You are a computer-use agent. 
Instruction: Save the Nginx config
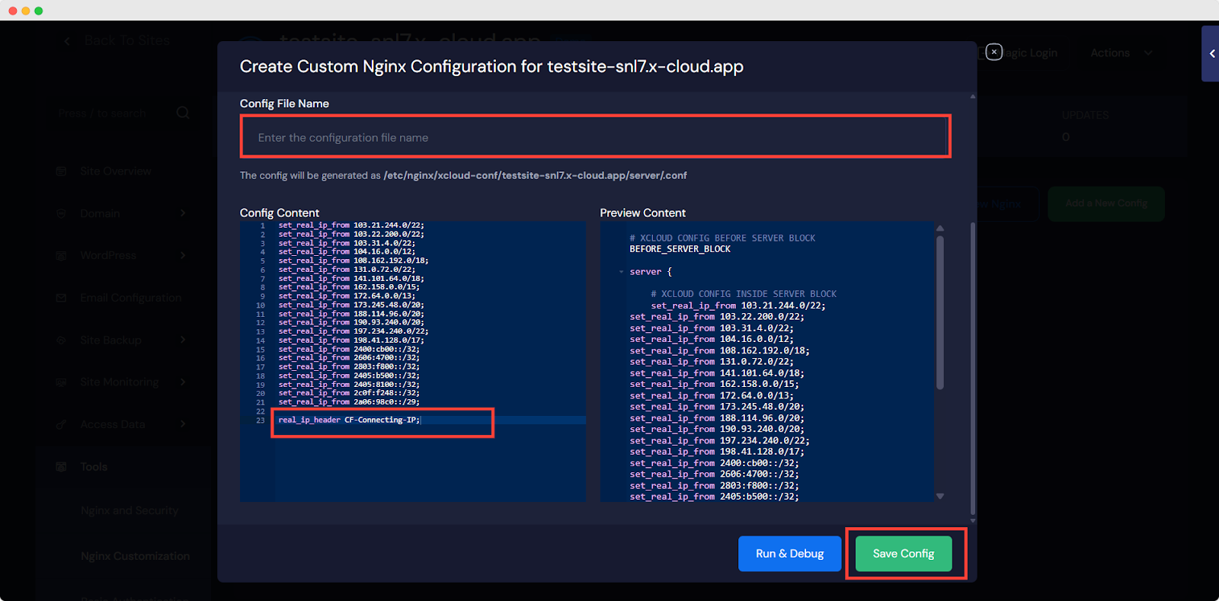click(904, 554)
